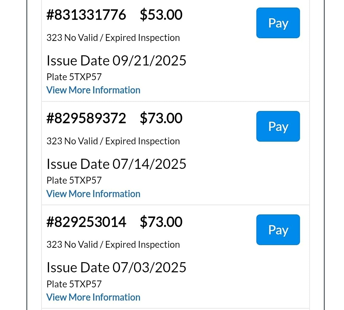Click ticket number #829589372

tap(86, 118)
